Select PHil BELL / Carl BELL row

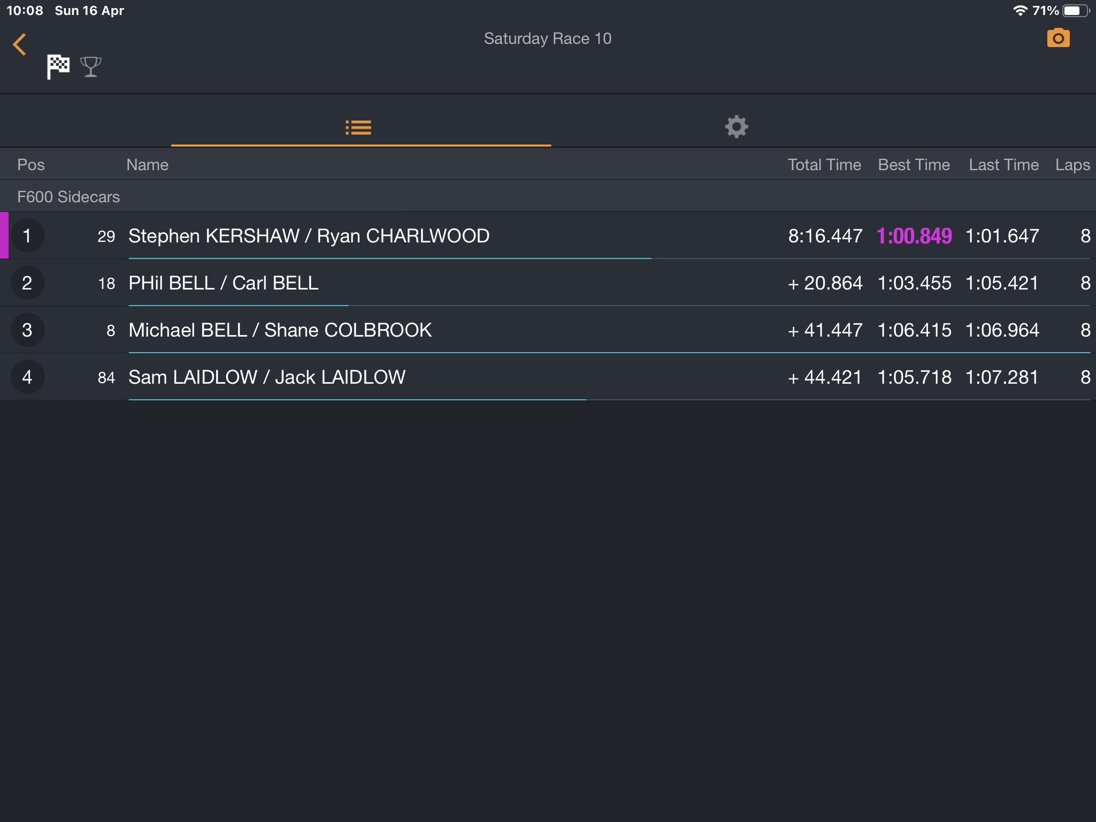[x=548, y=283]
